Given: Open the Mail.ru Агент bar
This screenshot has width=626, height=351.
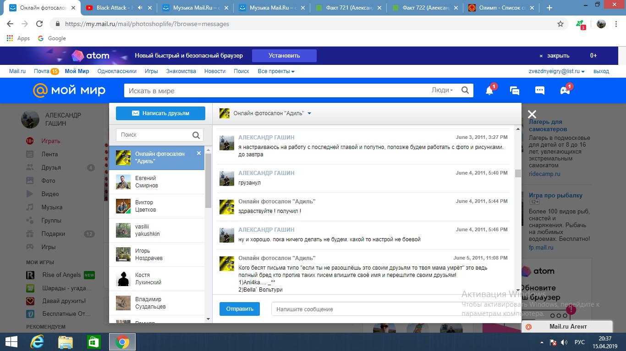Looking at the screenshot, I should click(x=567, y=327).
